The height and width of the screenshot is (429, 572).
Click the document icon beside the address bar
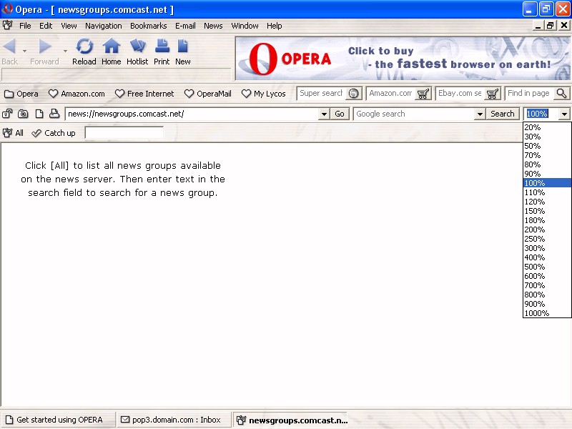[39, 114]
